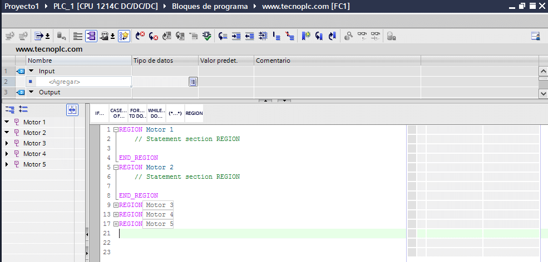Screen dimensions: 548x262
Task: Toggle the highlighted operand display button in toolbar
Action: pos(91,36)
